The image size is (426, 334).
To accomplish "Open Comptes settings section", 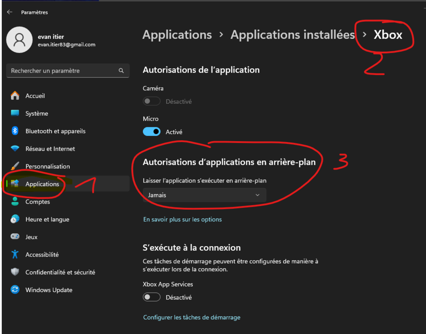I will pos(37,202).
